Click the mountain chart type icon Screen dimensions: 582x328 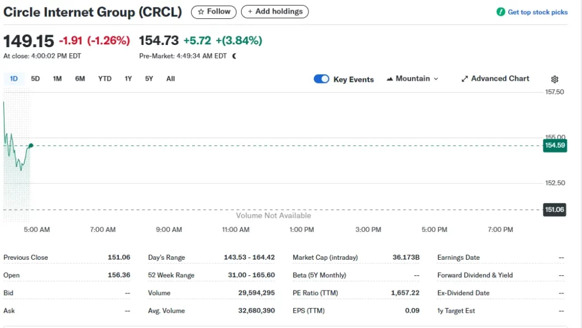(x=390, y=79)
